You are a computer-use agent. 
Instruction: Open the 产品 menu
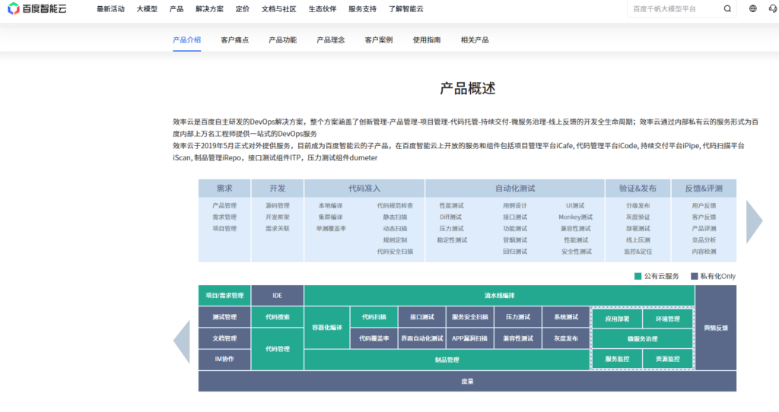[176, 9]
